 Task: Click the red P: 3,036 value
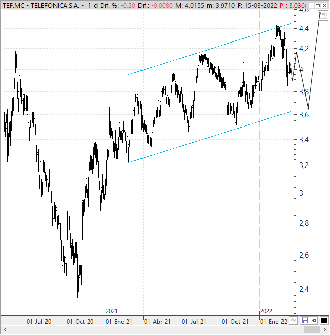(x=294, y=5)
